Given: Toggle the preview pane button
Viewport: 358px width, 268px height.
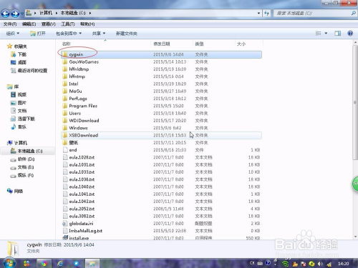Looking at the screenshot, I should 337,34.
